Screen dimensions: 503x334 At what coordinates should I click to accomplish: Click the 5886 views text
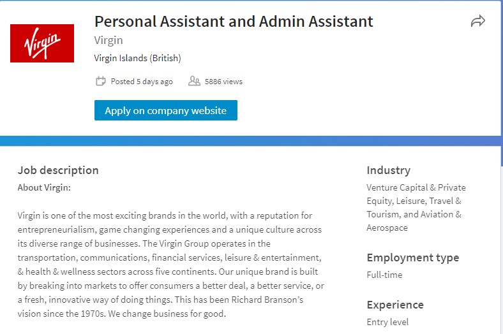tap(223, 82)
